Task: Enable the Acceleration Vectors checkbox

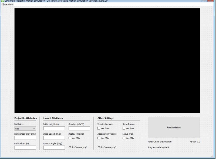Action: (99, 138)
